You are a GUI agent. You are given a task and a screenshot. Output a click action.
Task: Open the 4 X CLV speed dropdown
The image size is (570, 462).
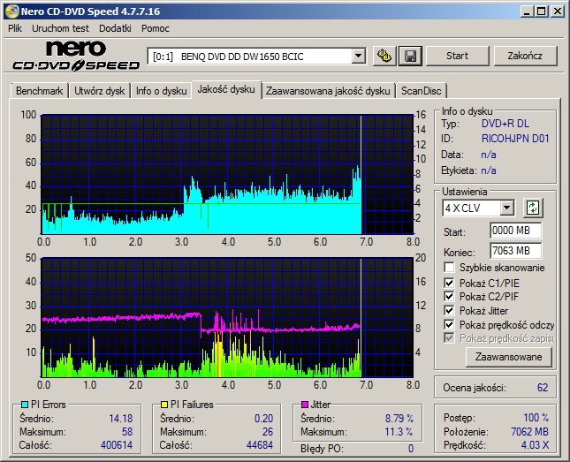click(506, 208)
